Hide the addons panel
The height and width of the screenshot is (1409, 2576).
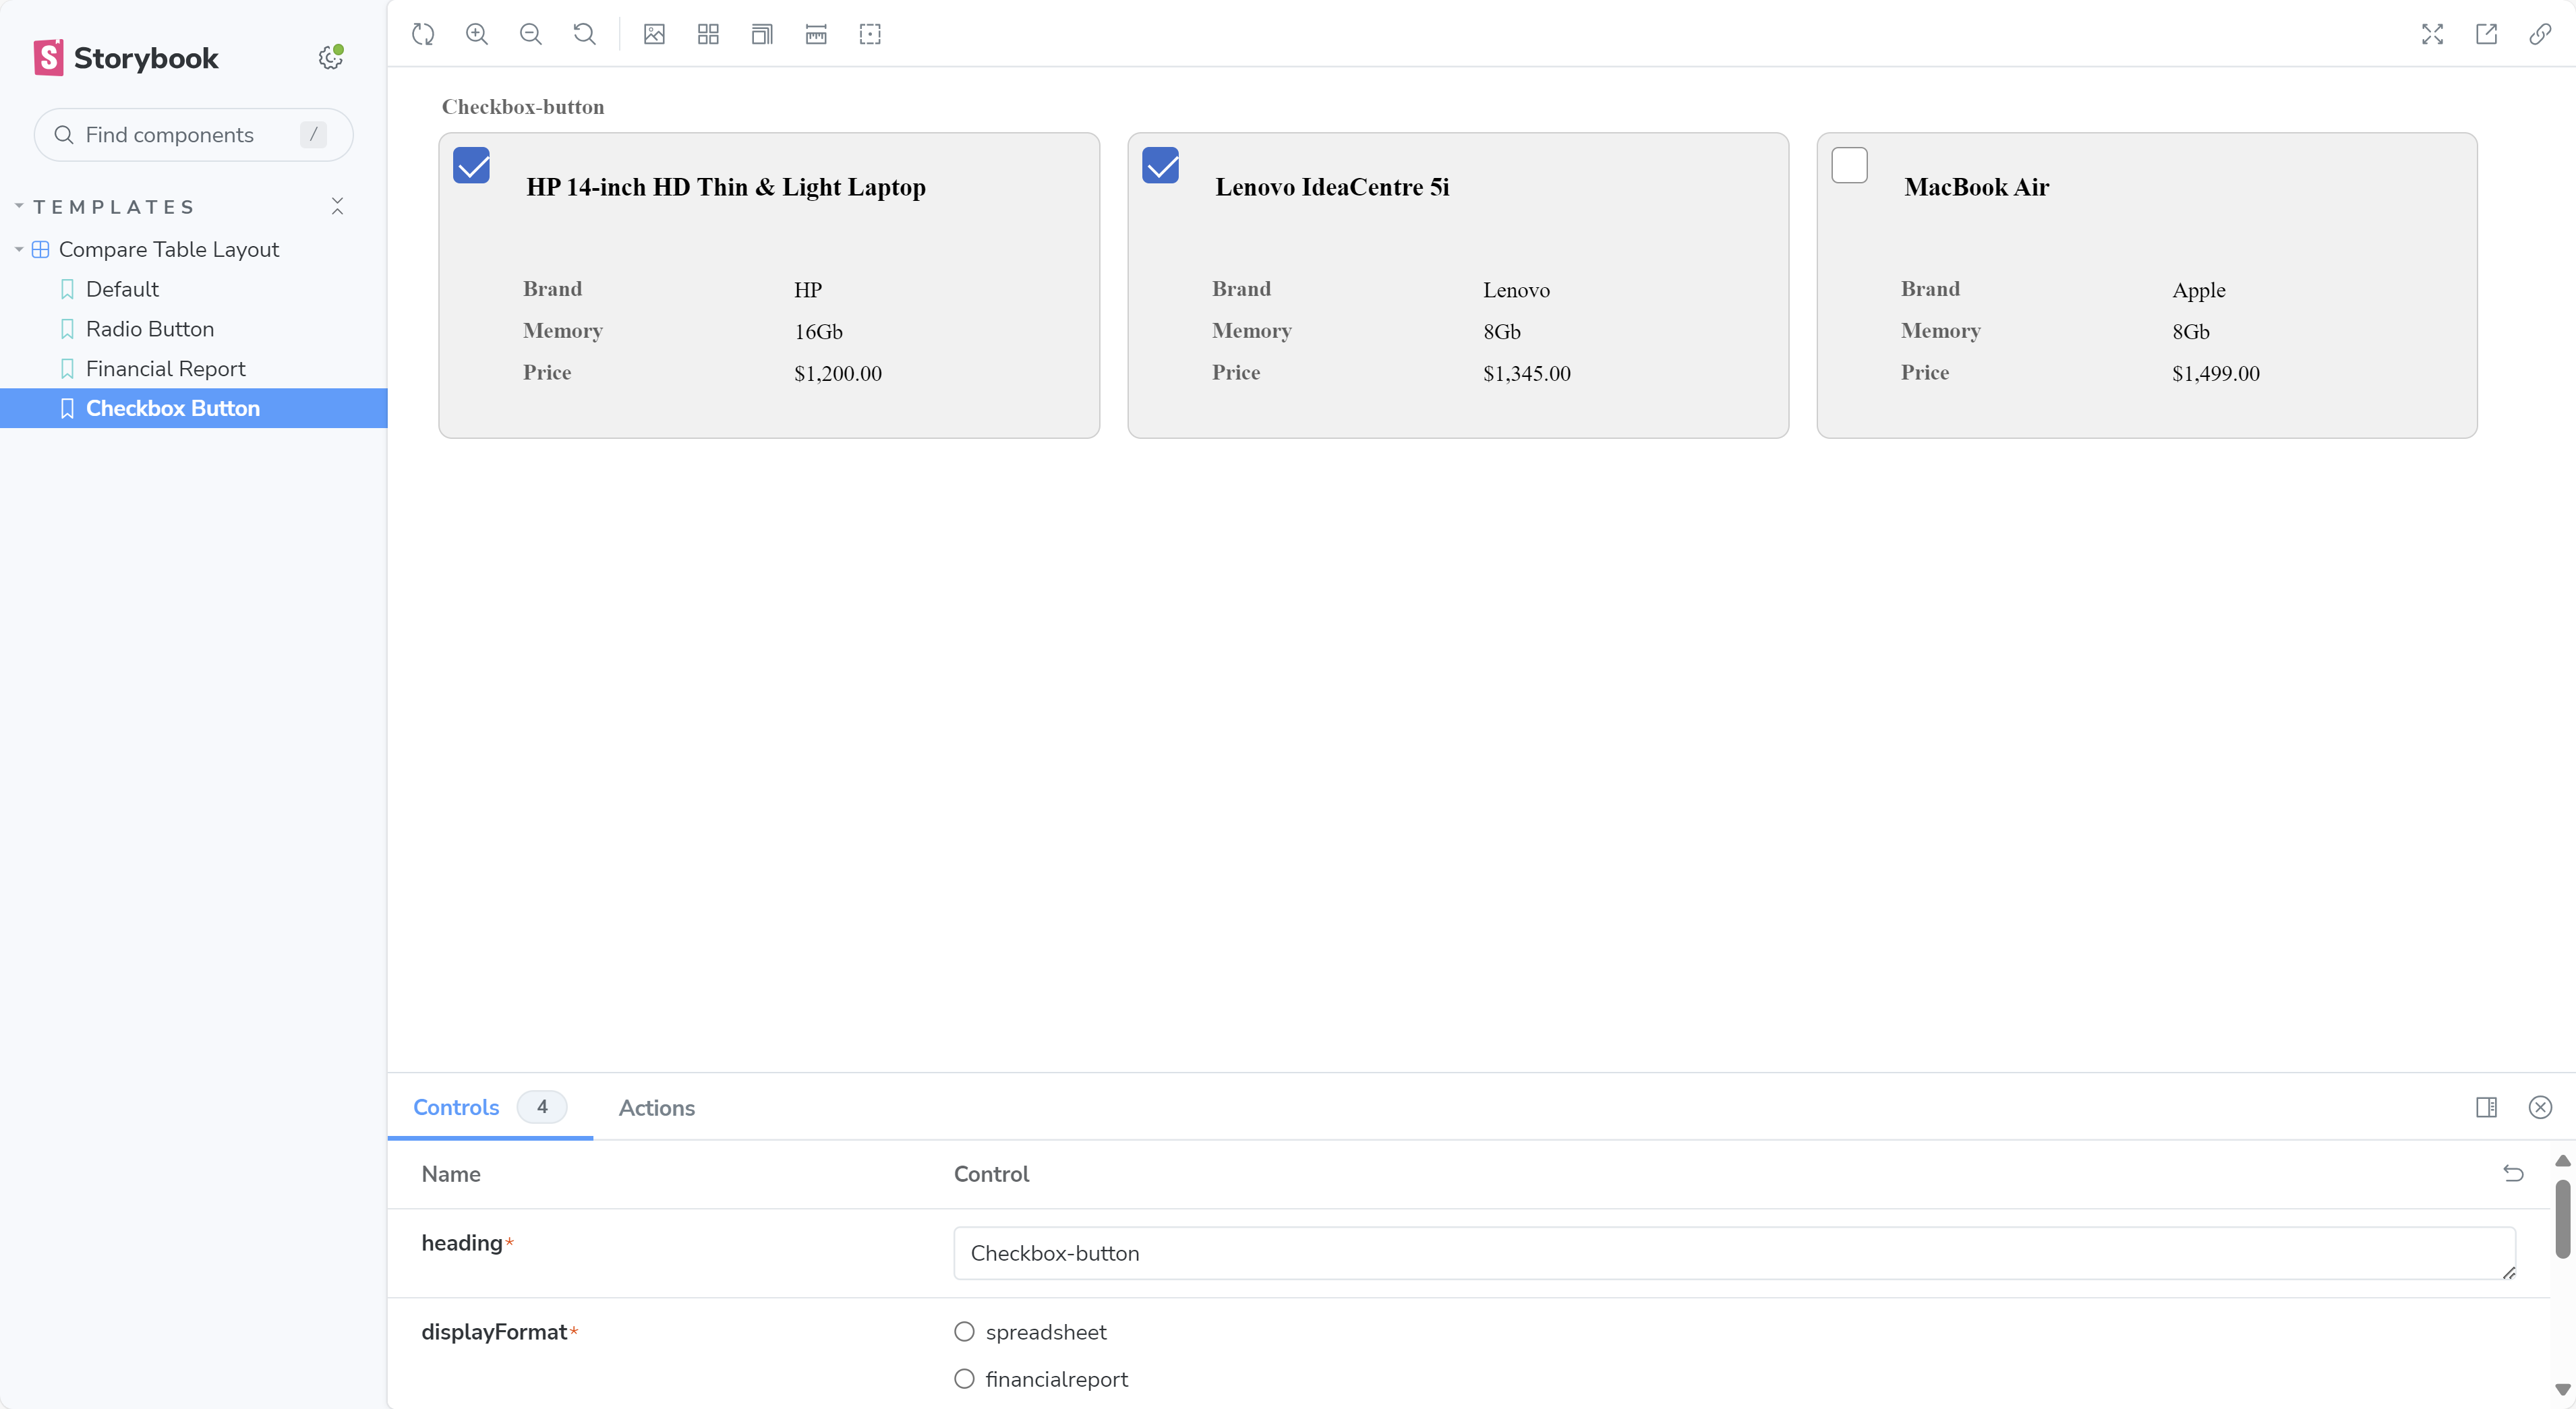tap(2540, 1107)
